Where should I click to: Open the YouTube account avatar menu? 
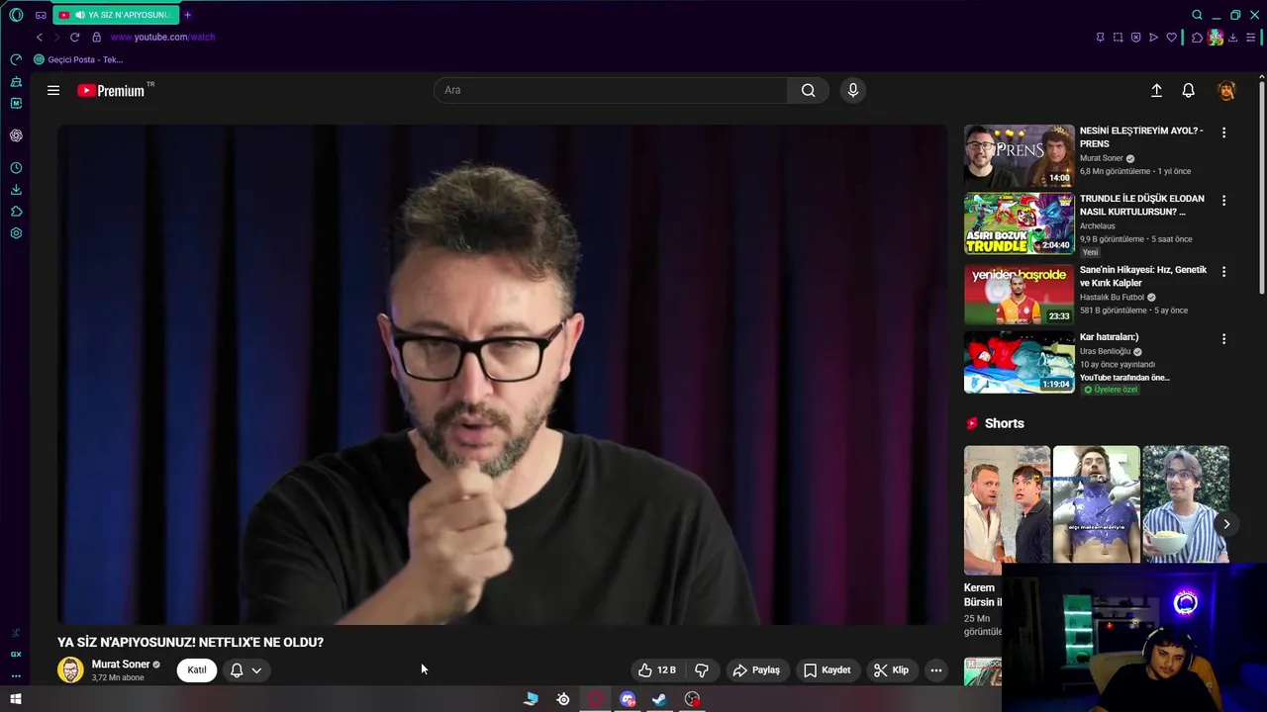[1226, 90]
